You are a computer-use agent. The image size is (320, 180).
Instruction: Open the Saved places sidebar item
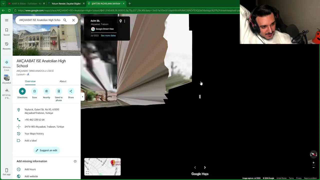tap(6, 32)
